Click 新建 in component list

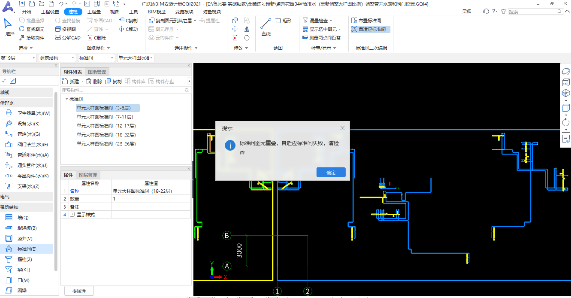(x=71, y=81)
